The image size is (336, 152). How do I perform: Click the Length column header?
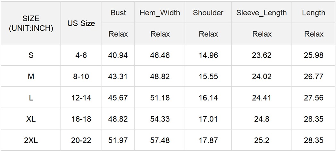click(x=314, y=13)
